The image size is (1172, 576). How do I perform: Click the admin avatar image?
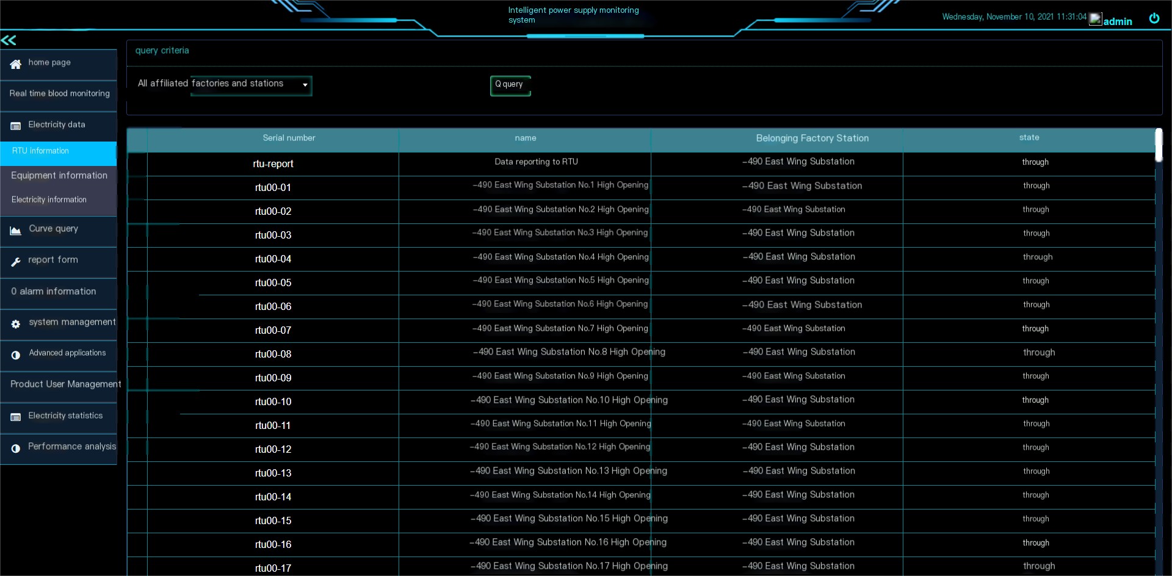click(1095, 19)
